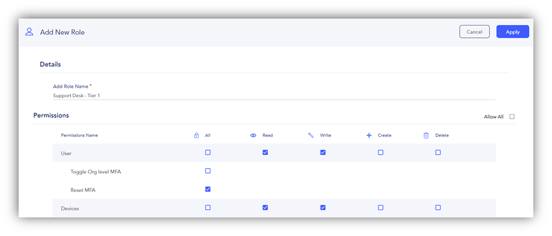
Task: Enable Delete permission for Devices
Action: pos(438,208)
